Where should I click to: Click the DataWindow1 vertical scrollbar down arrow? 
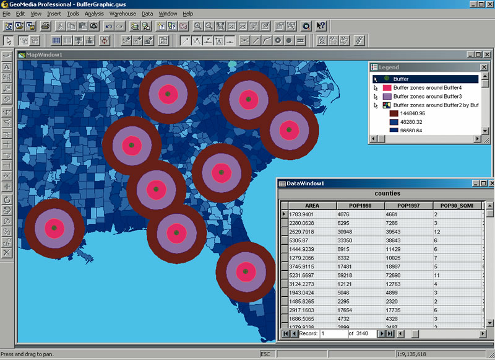point(490,323)
